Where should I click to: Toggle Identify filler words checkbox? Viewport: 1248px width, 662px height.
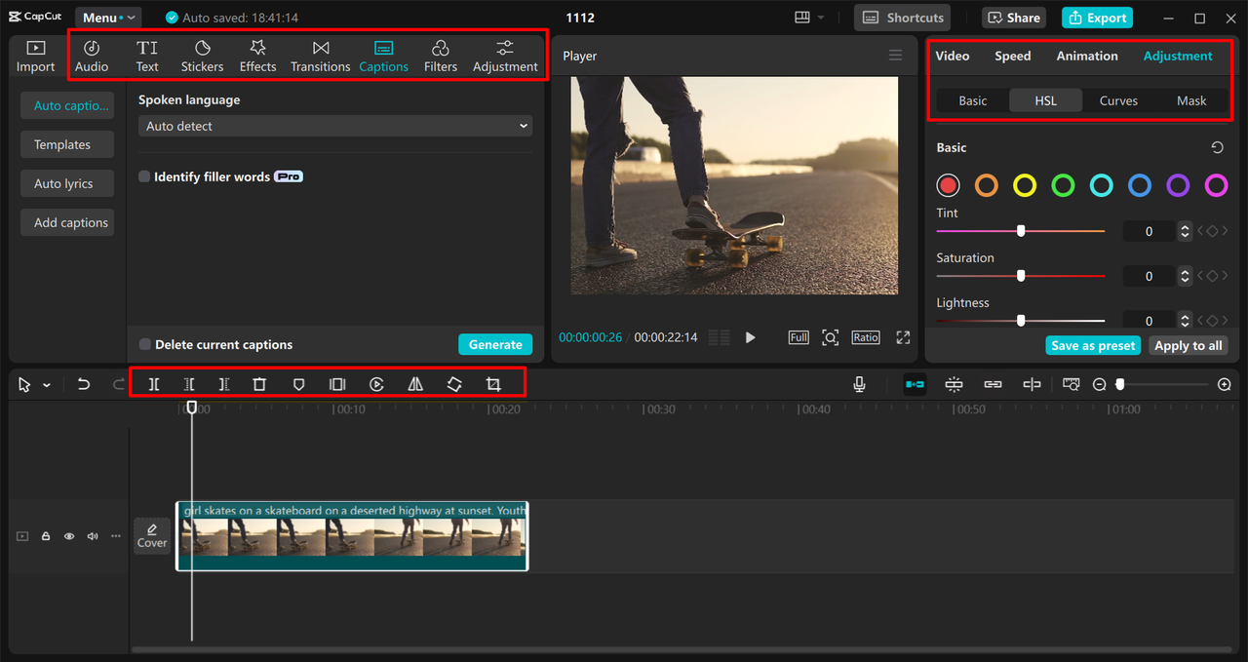144,176
